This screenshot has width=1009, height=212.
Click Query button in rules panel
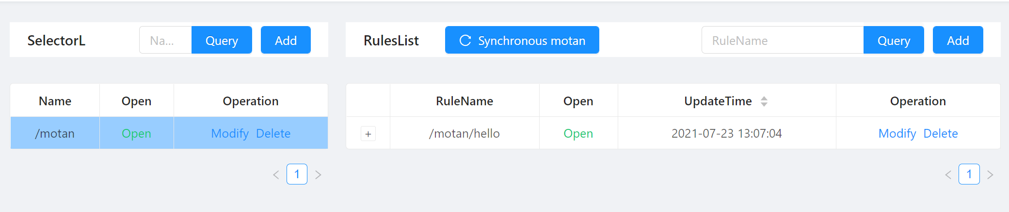(x=893, y=41)
